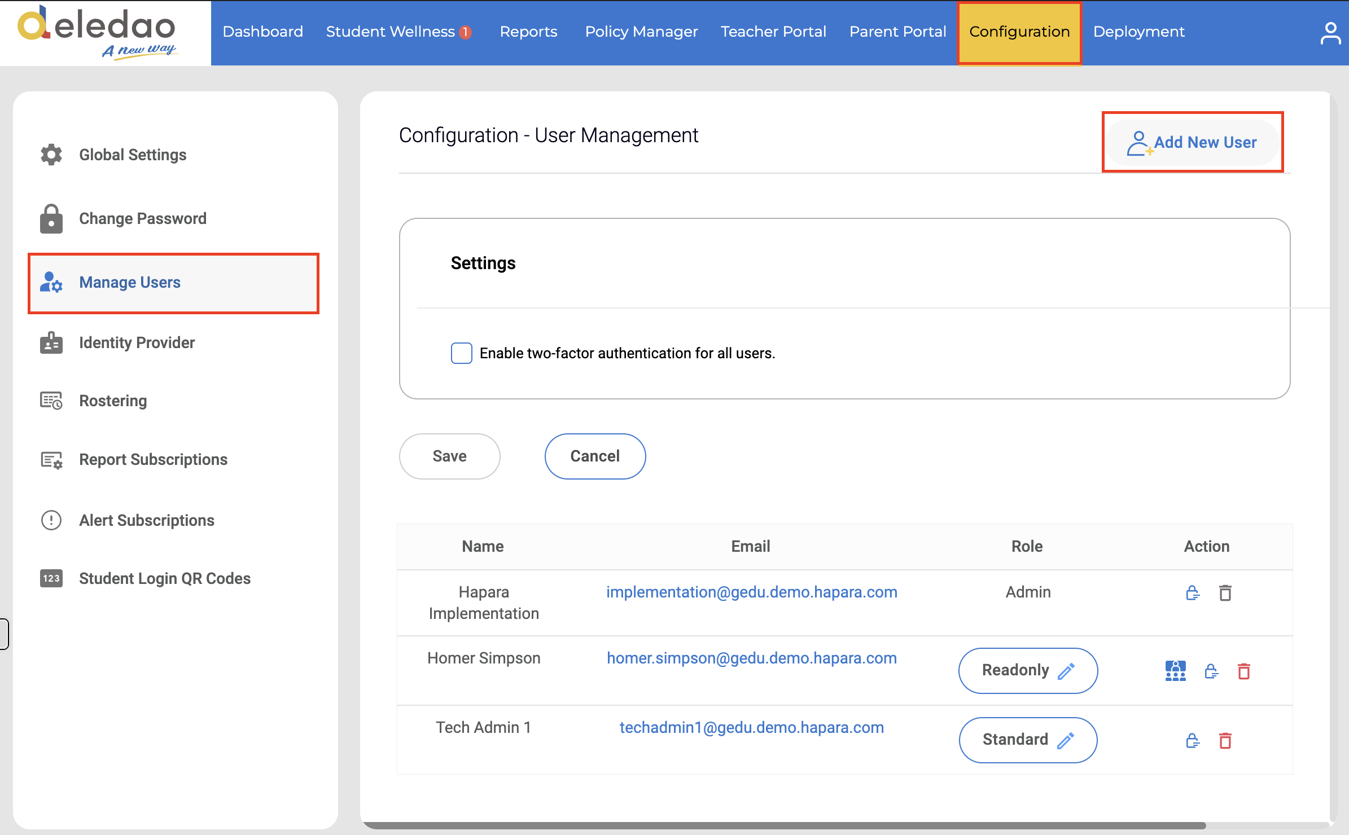The width and height of the screenshot is (1349, 835).
Task: Delete Homer Simpson using red trash icon
Action: pyautogui.click(x=1244, y=671)
